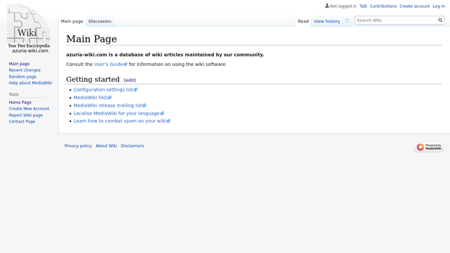Click the Log in link

click(x=439, y=6)
